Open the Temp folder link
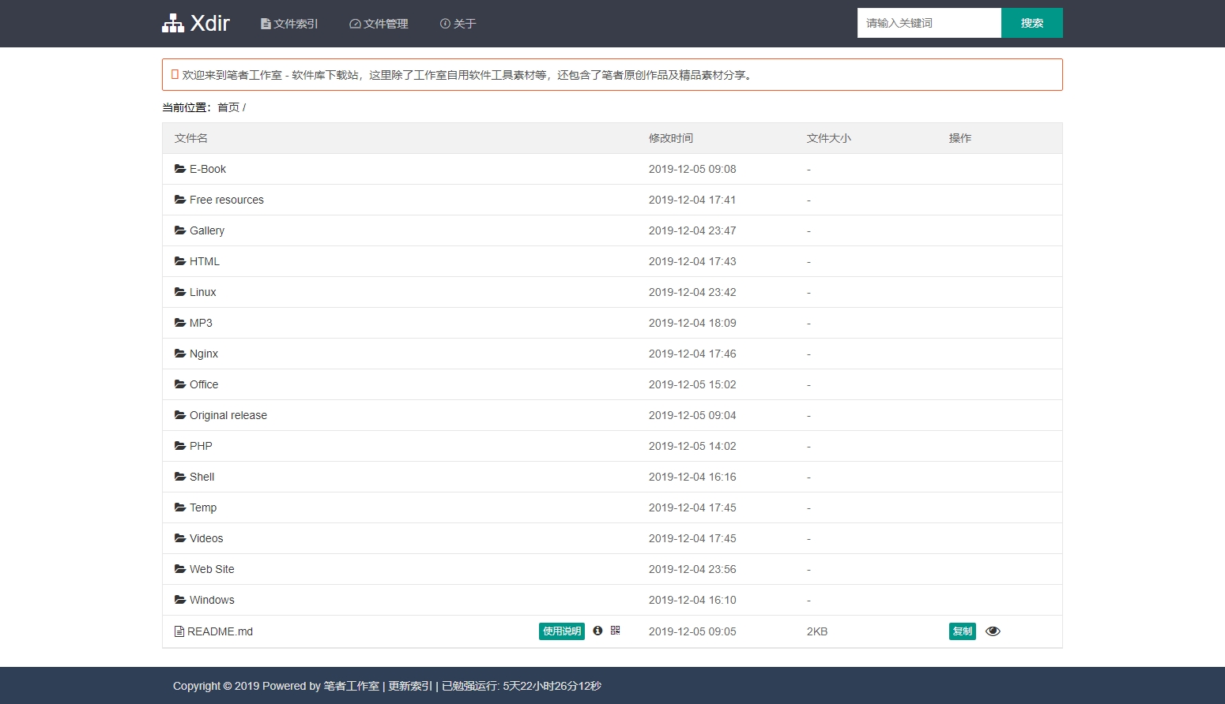Image resolution: width=1225 pixels, height=704 pixels. click(203, 507)
